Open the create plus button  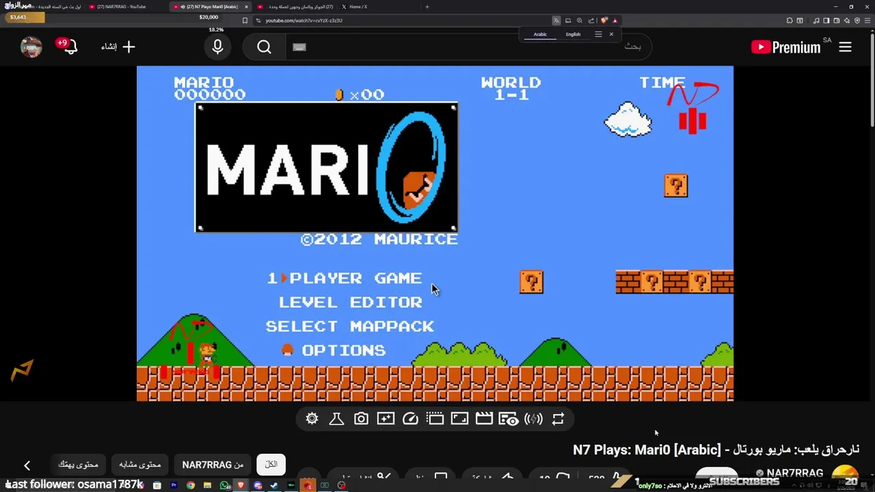118,46
